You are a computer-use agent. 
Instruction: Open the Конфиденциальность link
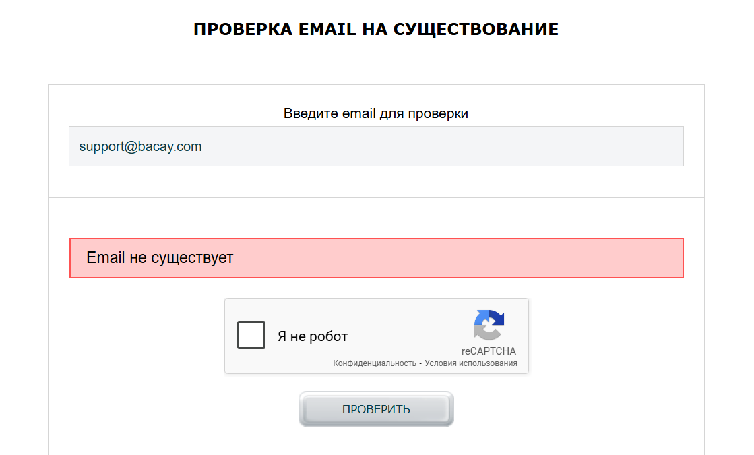374,363
